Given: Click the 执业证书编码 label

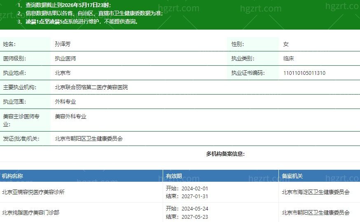Looking at the screenshot, I should click(248, 73).
